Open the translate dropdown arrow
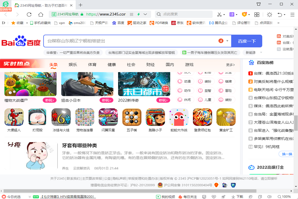Viewport: 298px width, 199px height. [x=237, y=15]
